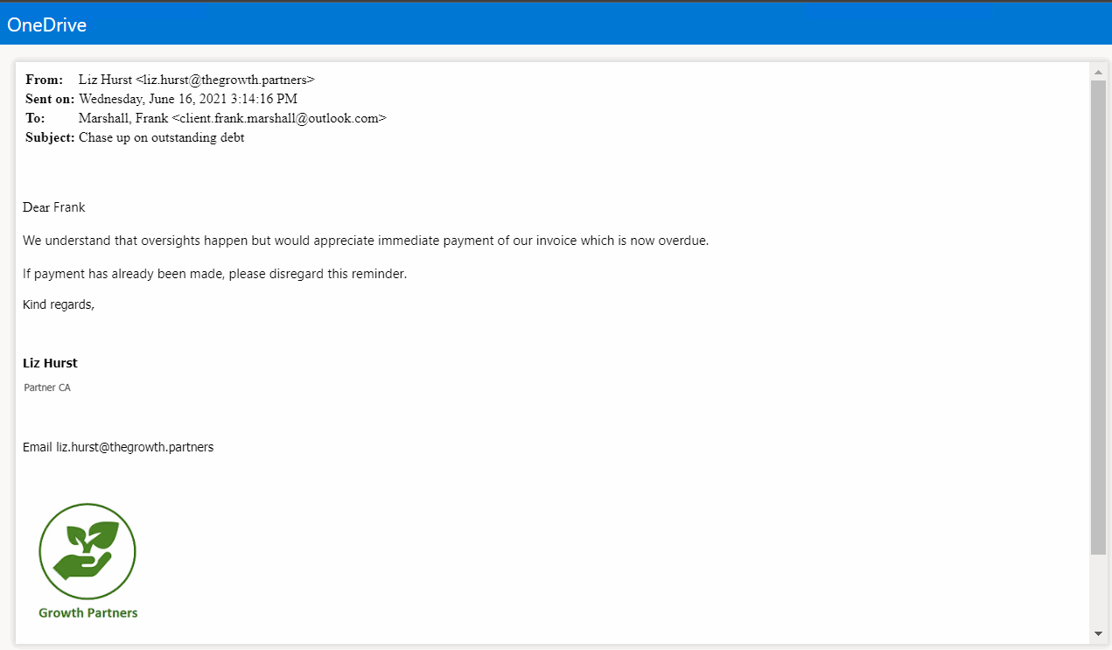Click the 'From:' field label

click(44, 80)
